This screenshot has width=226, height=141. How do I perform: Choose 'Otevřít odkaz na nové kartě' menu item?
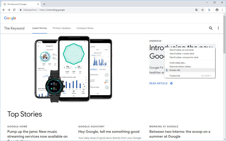tap(190, 50)
